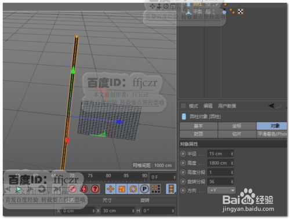
Task: Toggle keyframe circle beside 半径
Action: pos(183,154)
